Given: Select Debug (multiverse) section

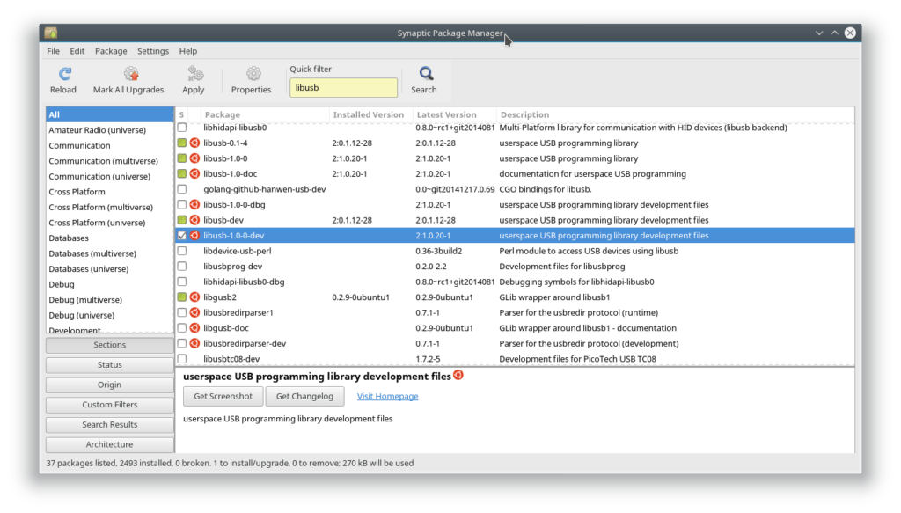Looking at the screenshot, I should coord(110,300).
